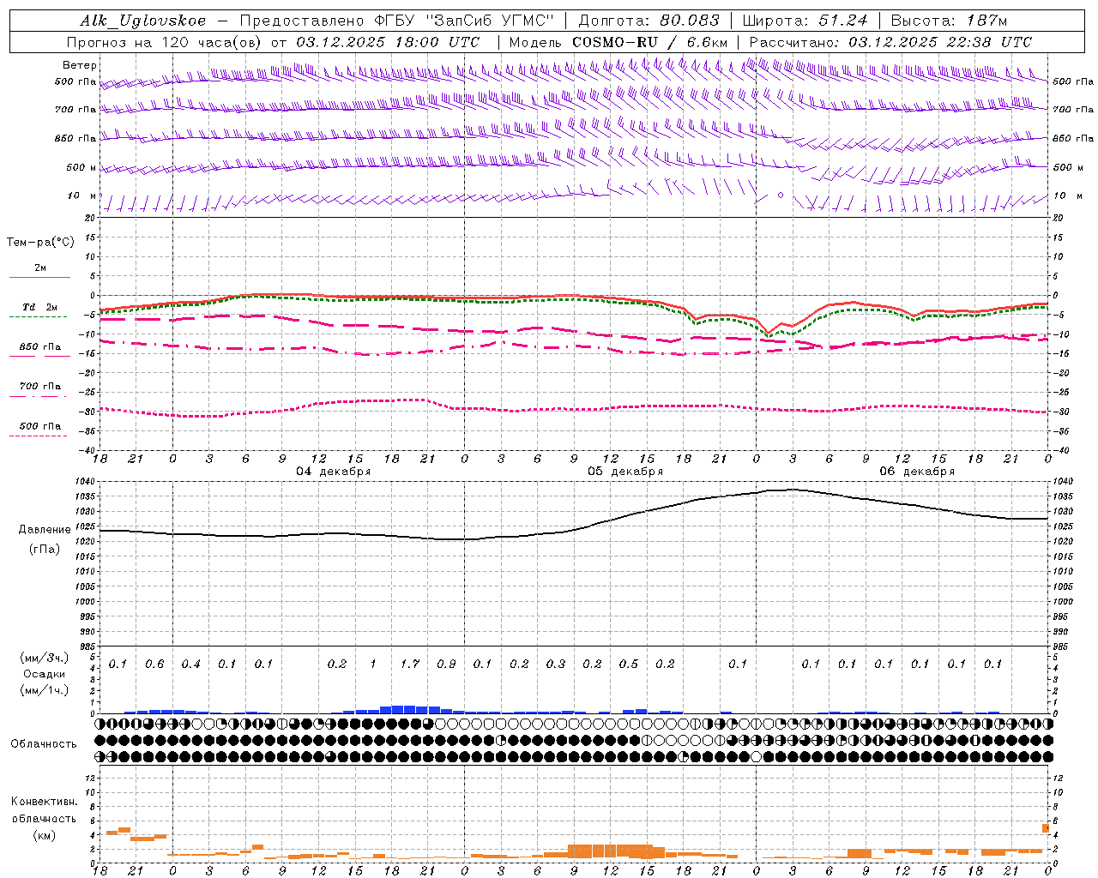Select the left 10 м wind level label
This screenshot has height=878, width=1098.
(82, 195)
